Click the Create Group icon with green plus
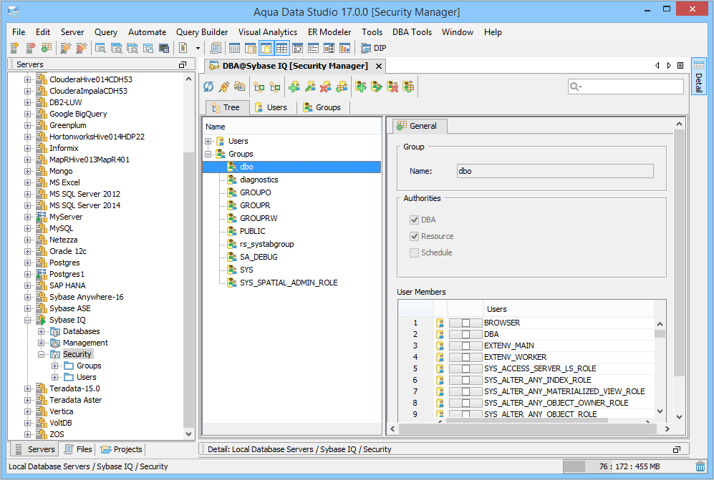 point(361,87)
